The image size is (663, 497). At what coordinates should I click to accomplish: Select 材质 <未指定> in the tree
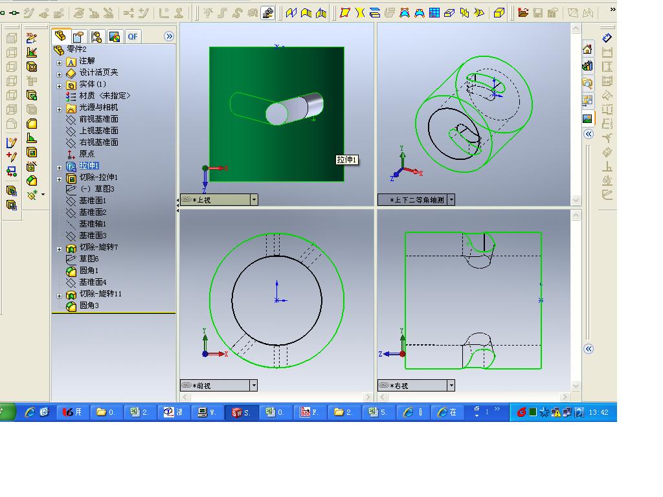(x=104, y=96)
